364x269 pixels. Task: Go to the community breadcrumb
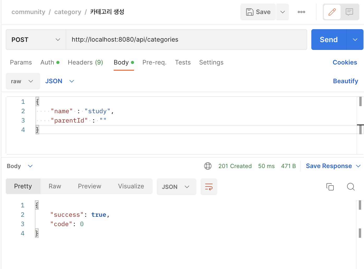pos(28,12)
